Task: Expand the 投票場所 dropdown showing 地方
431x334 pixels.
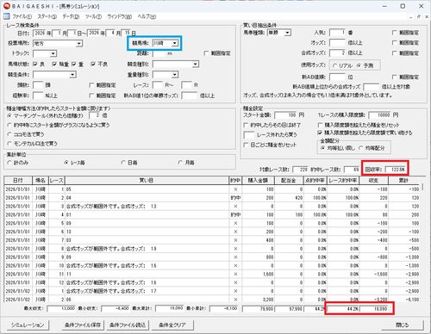Action: tap(78, 44)
